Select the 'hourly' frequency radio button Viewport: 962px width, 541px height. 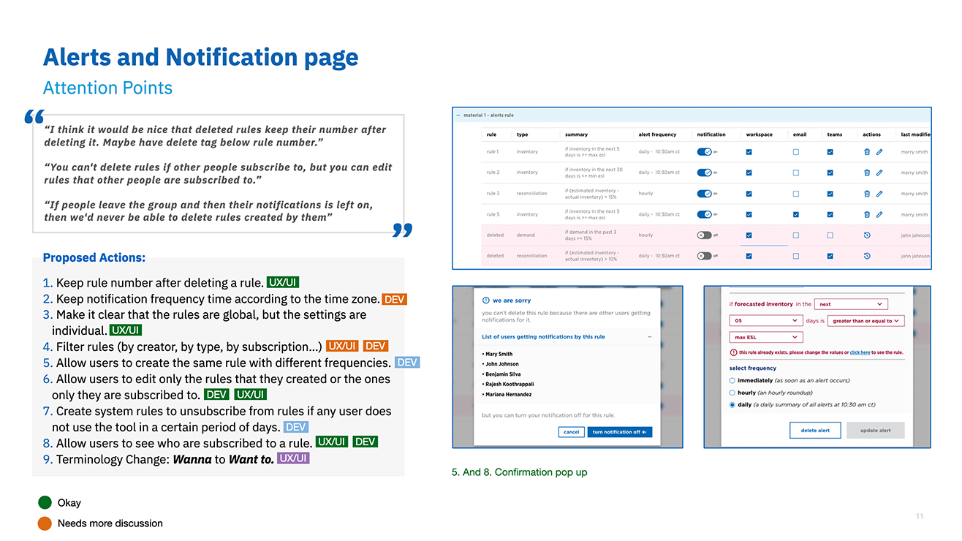pyautogui.click(x=733, y=393)
